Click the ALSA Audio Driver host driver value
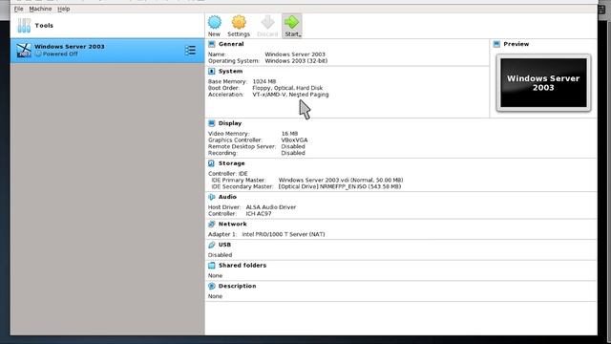 pyautogui.click(x=271, y=207)
